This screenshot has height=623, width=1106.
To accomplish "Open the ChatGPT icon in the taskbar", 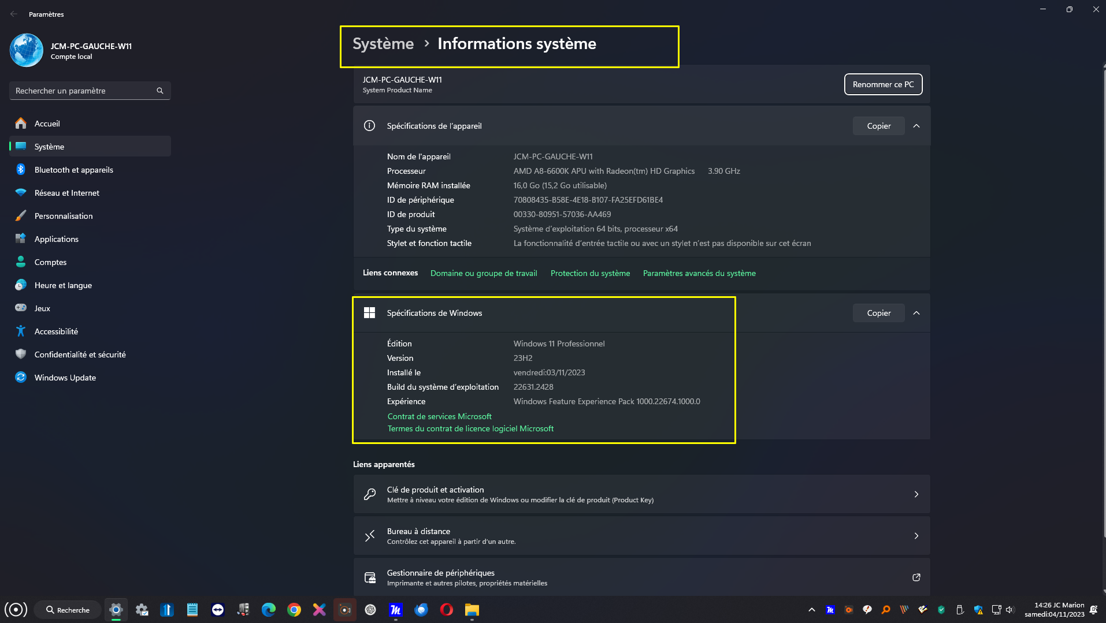I will click(x=370, y=610).
